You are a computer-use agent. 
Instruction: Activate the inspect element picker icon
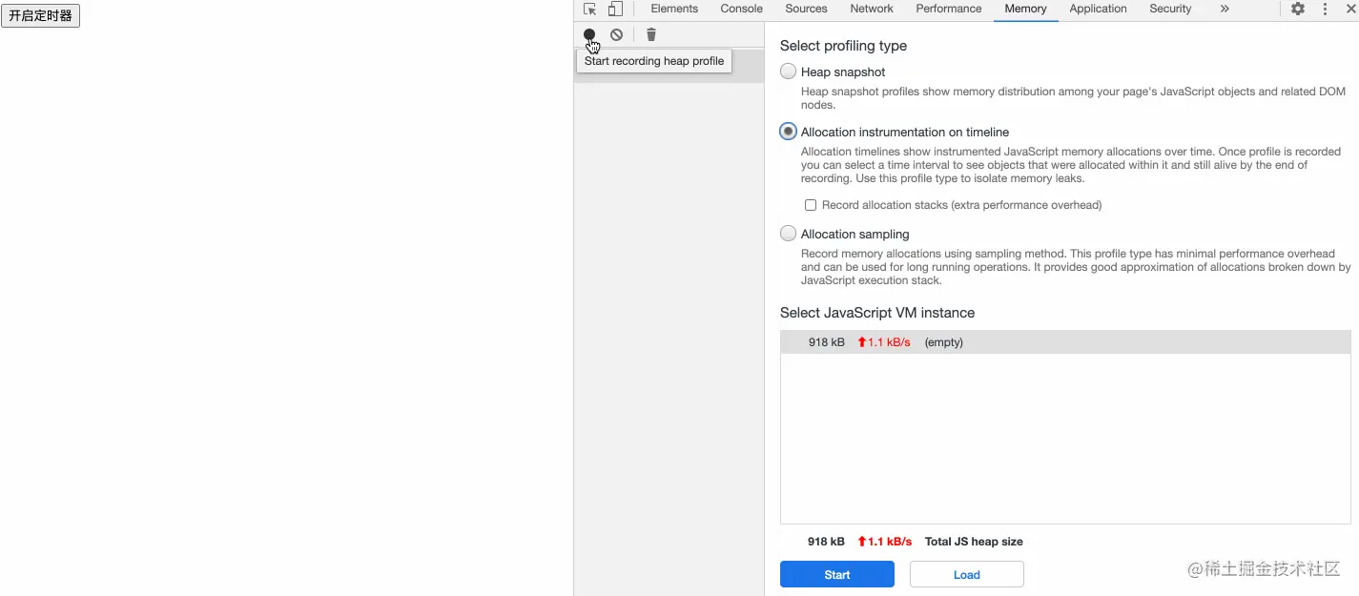point(590,9)
